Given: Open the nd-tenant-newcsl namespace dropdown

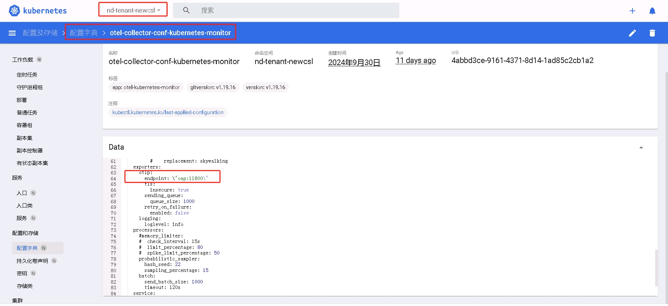Looking at the screenshot, I should tap(133, 10).
